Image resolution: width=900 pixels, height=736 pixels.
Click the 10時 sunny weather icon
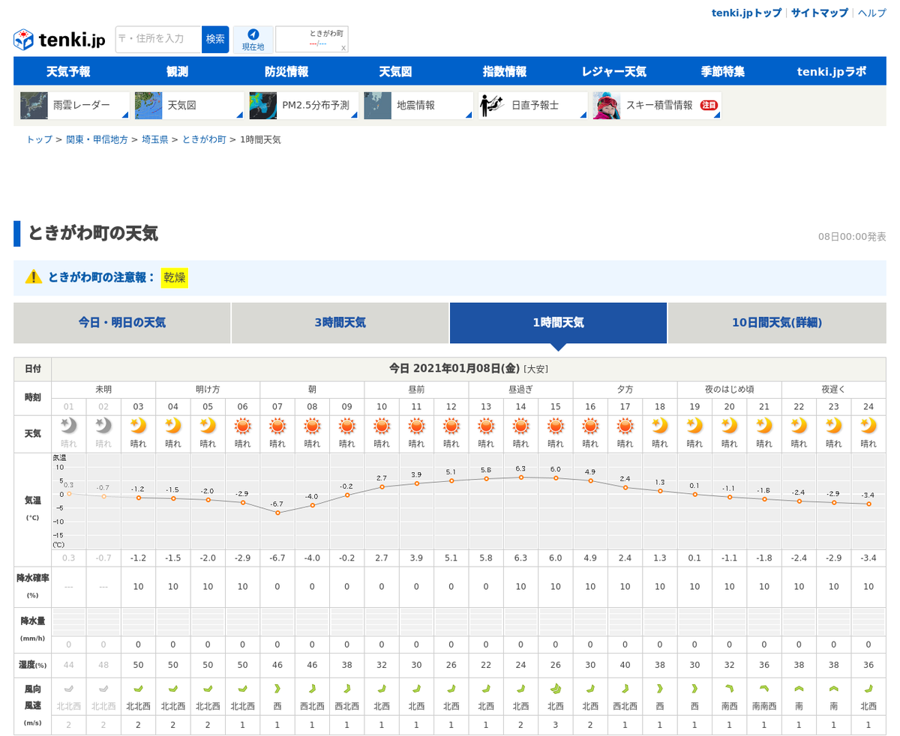(381, 426)
